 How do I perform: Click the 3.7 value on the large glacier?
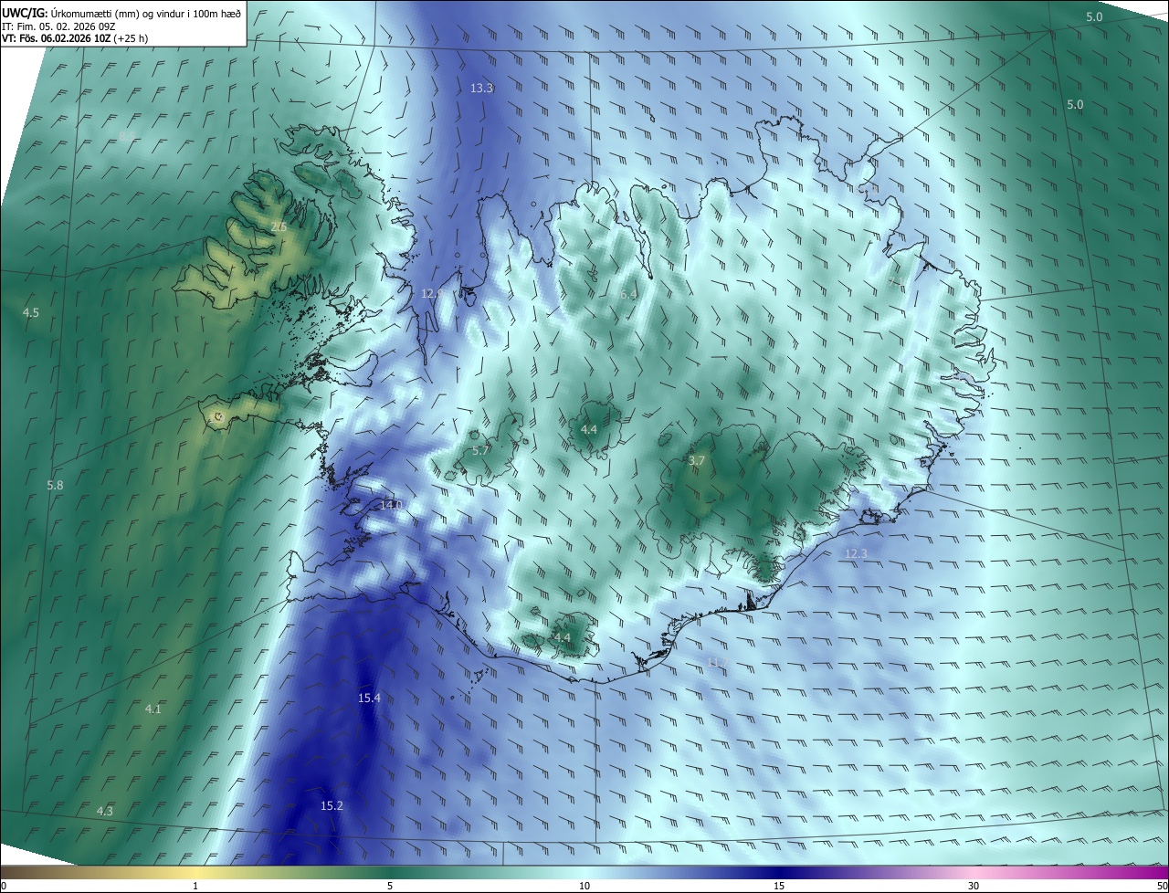[x=696, y=461]
